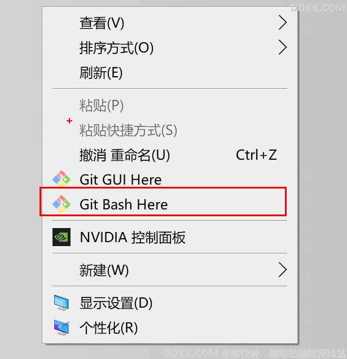
Task: Choose 撤消 重命名(U) entry
Action: click(170, 155)
